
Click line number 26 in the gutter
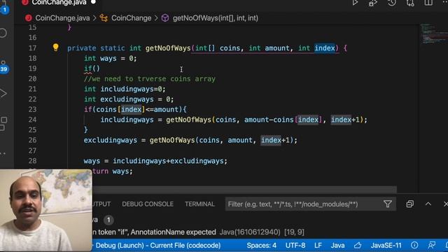click(32, 140)
